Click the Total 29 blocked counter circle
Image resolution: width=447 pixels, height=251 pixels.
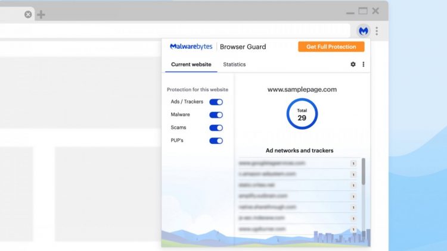302,114
